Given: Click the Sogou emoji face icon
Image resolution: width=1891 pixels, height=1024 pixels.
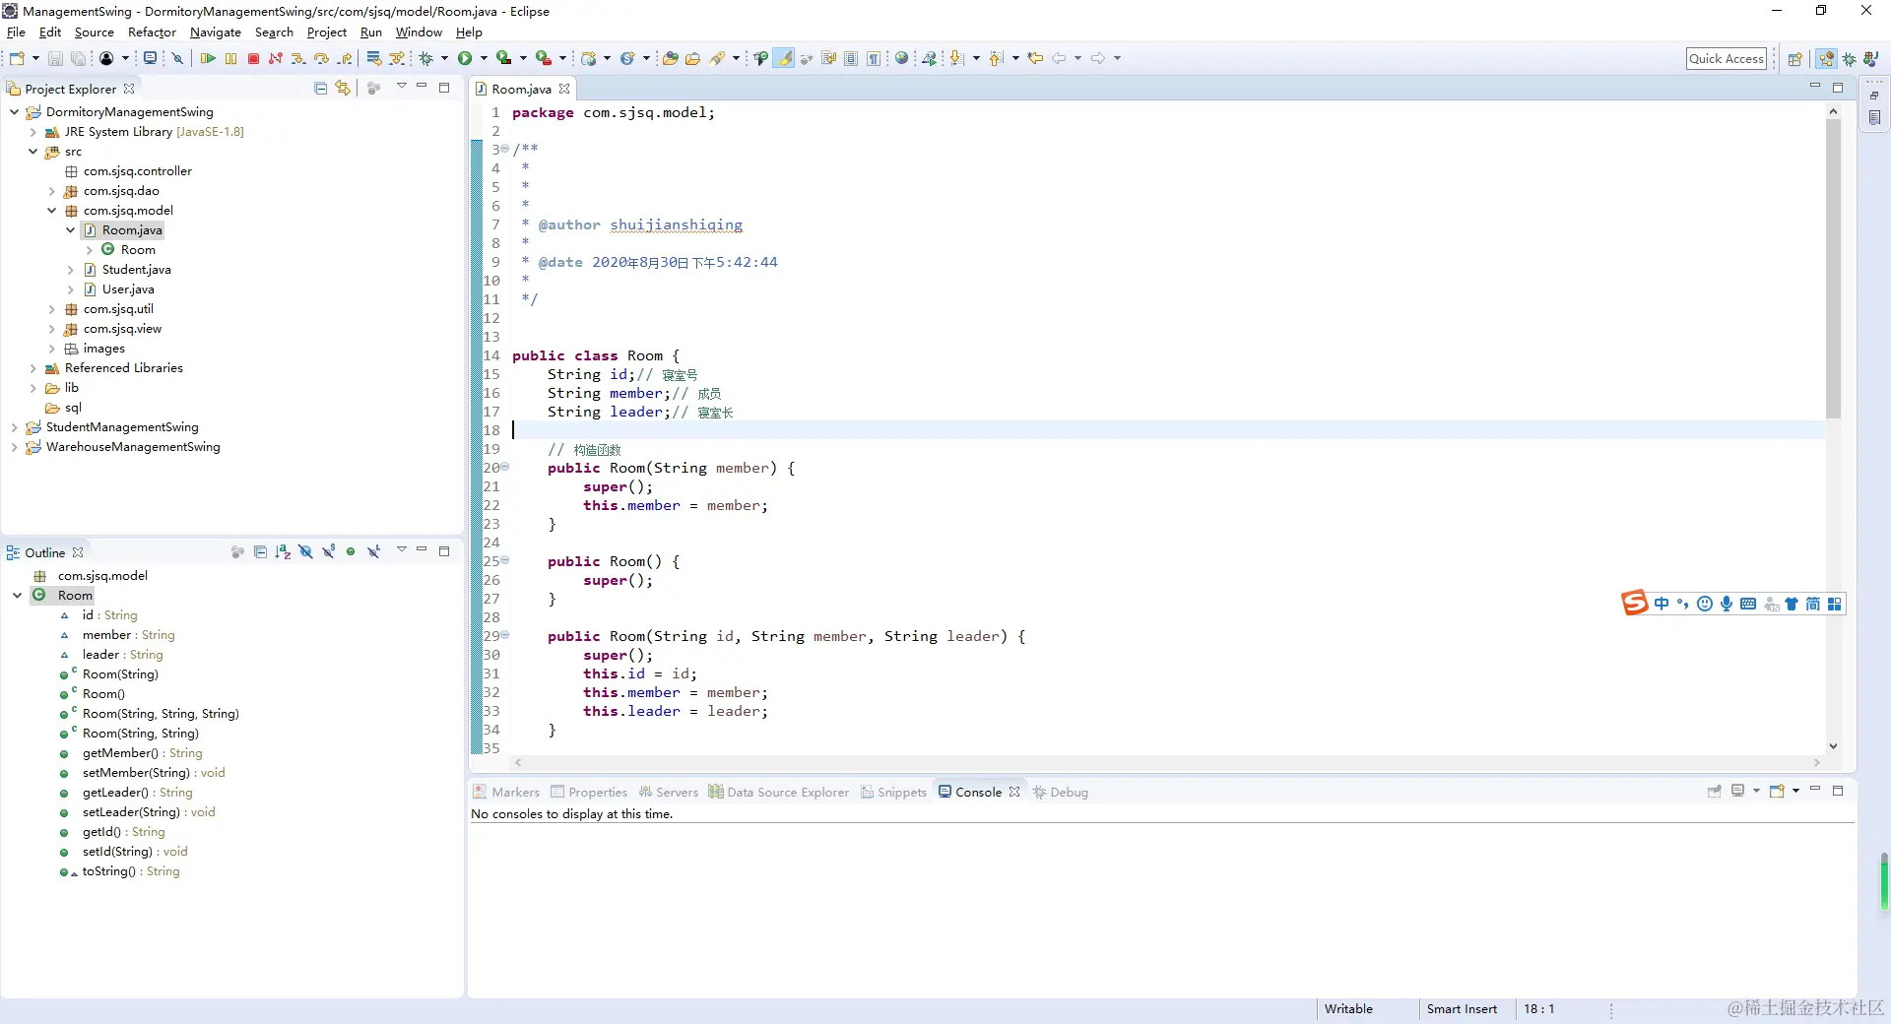Looking at the screenshot, I should (x=1705, y=604).
